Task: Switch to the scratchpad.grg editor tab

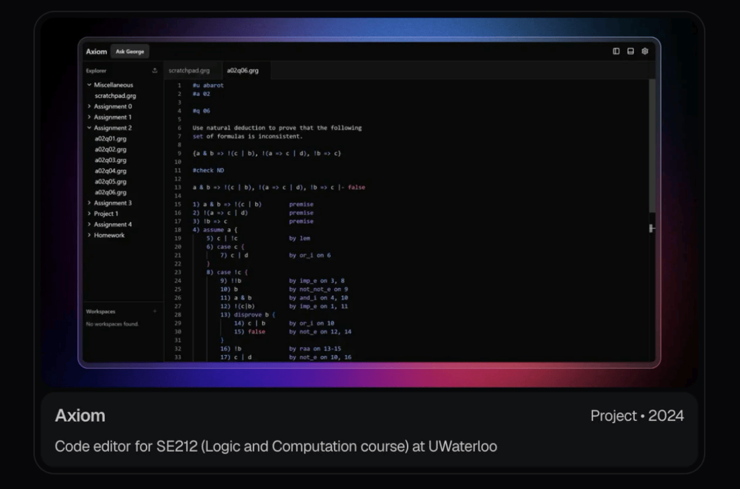Action: (x=189, y=71)
